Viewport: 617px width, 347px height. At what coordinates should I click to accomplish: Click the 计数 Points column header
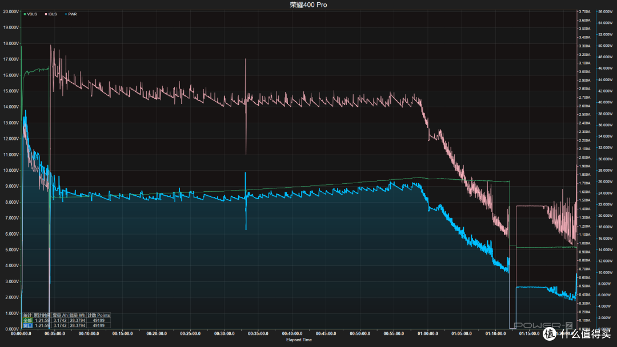tap(98, 316)
